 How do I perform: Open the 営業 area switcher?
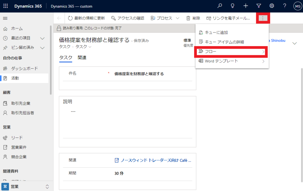(x=27, y=187)
